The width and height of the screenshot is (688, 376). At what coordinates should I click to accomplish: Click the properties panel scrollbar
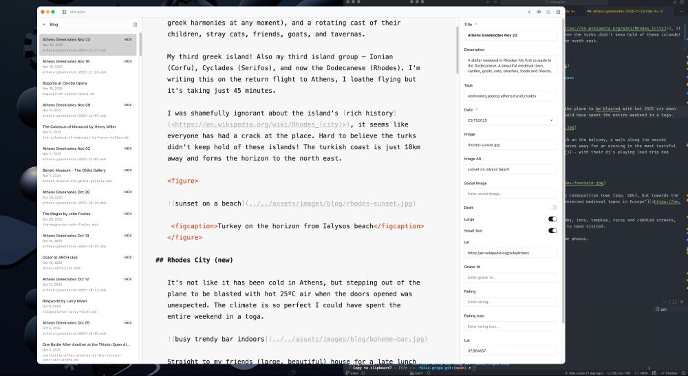coord(563,171)
